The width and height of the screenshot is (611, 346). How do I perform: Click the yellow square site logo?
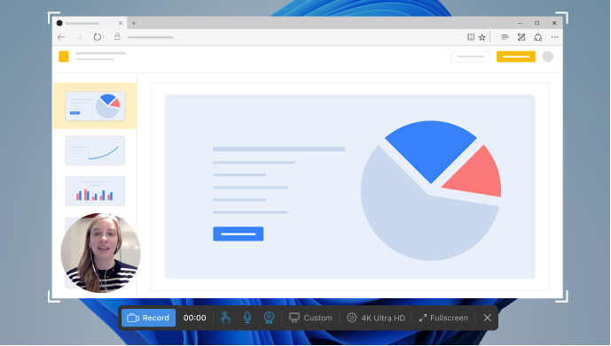tap(64, 57)
